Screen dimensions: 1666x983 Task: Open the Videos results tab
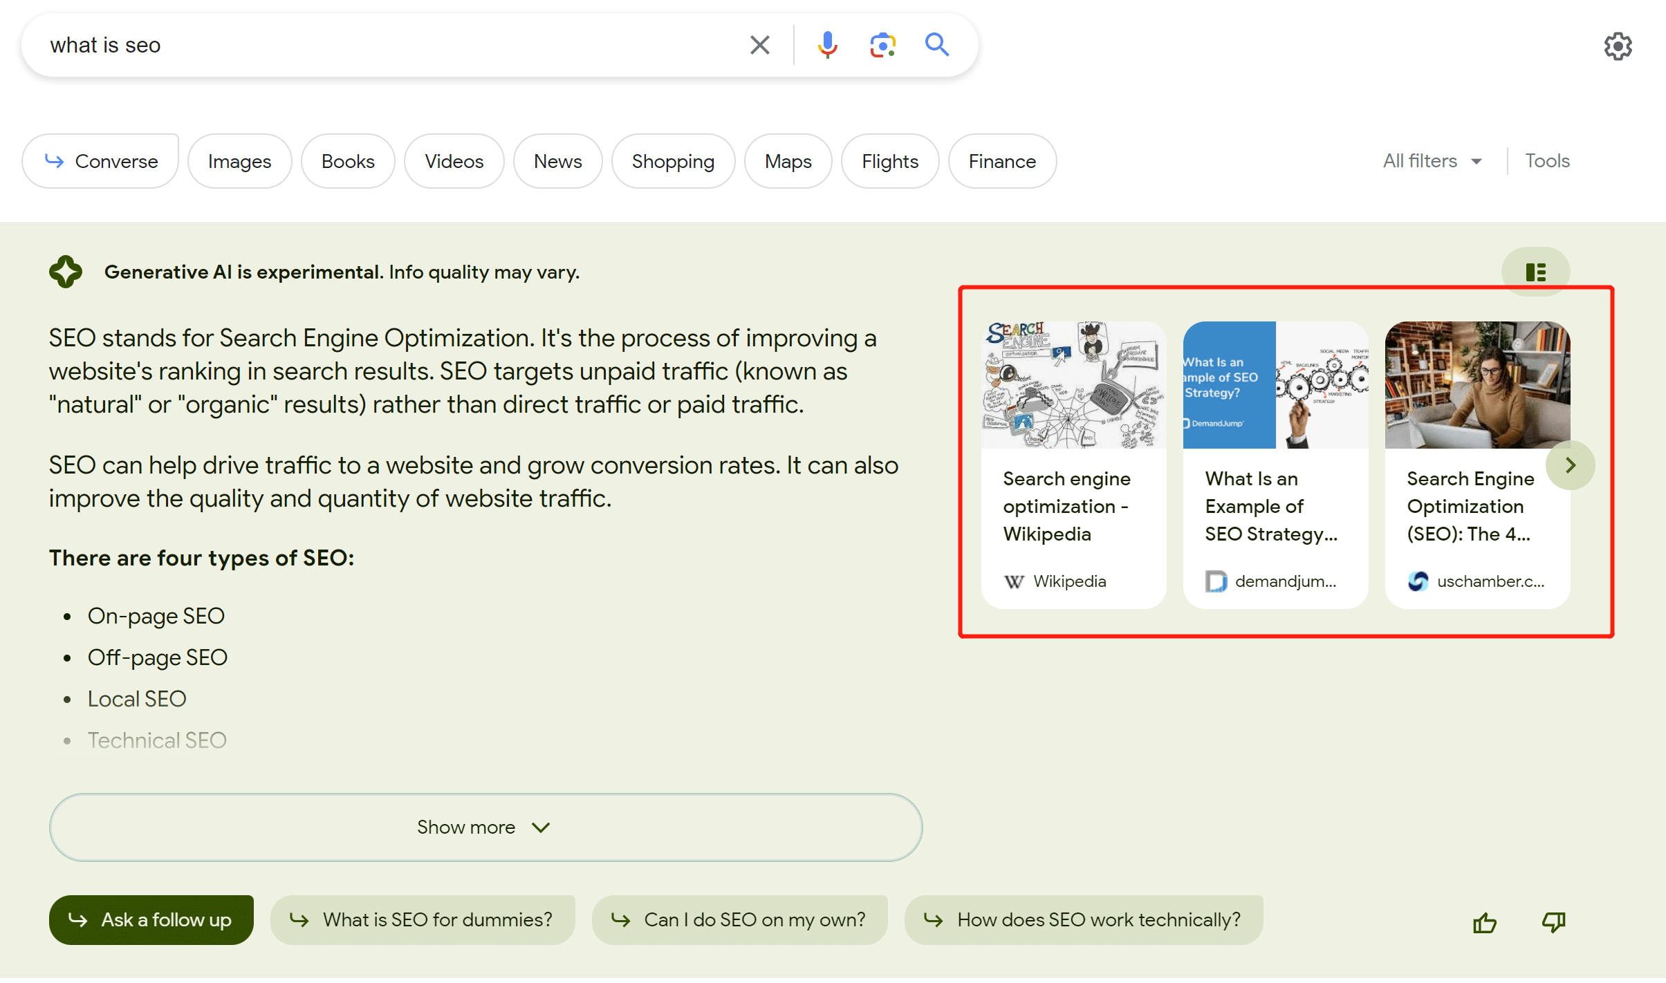pos(454,162)
